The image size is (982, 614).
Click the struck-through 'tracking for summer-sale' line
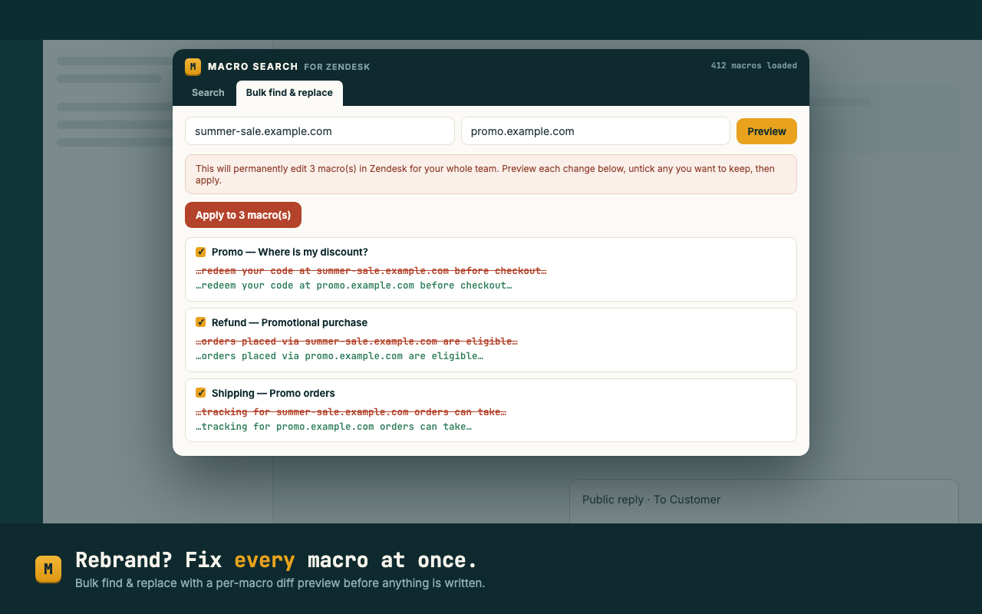(x=351, y=412)
